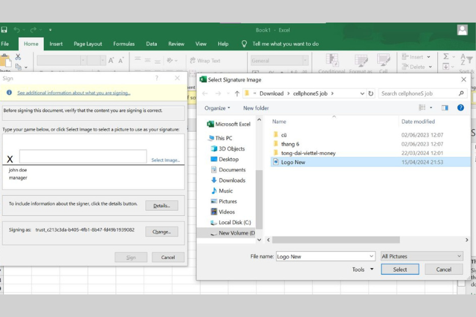Click the Undo arrow in quick access toolbar
The image size is (476, 317).
click(x=17, y=30)
